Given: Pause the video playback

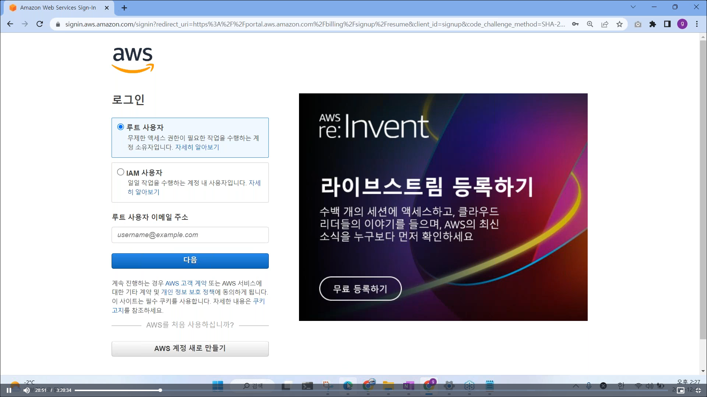Looking at the screenshot, I should pyautogui.click(x=9, y=390).
